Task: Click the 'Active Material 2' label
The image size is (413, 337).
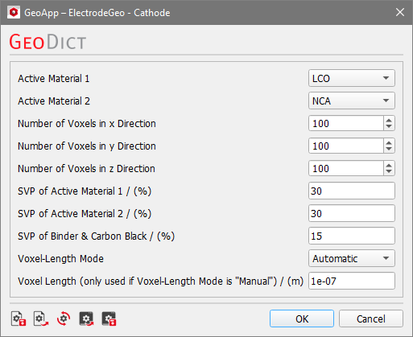Action: click(x=54, y=101)
